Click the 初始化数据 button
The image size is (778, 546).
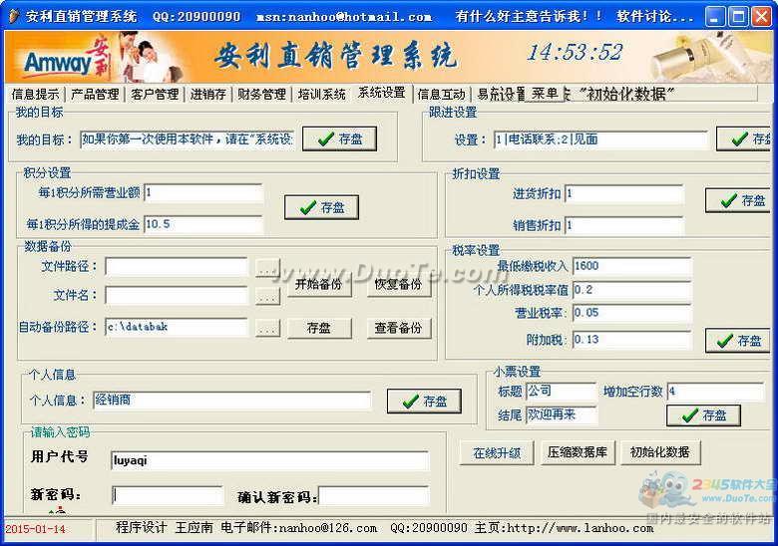click(660, 452)
